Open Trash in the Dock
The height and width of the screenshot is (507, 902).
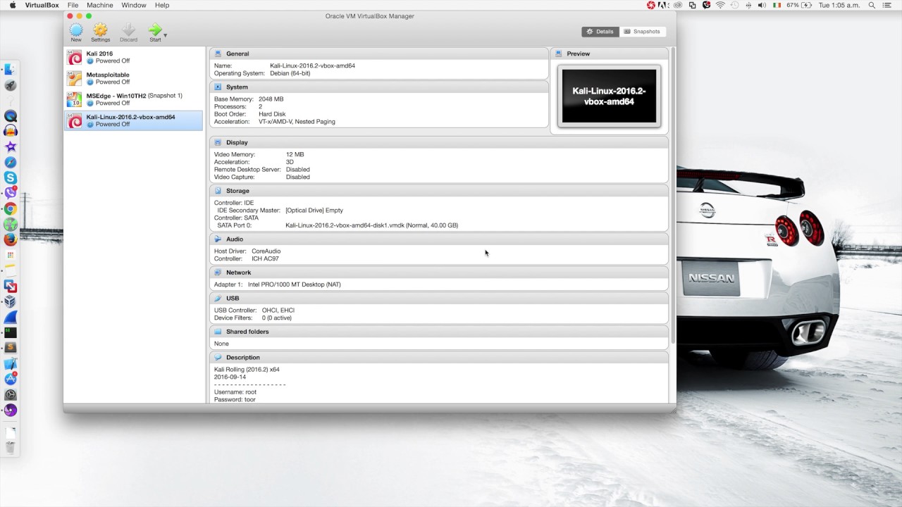tap(10, 446)
